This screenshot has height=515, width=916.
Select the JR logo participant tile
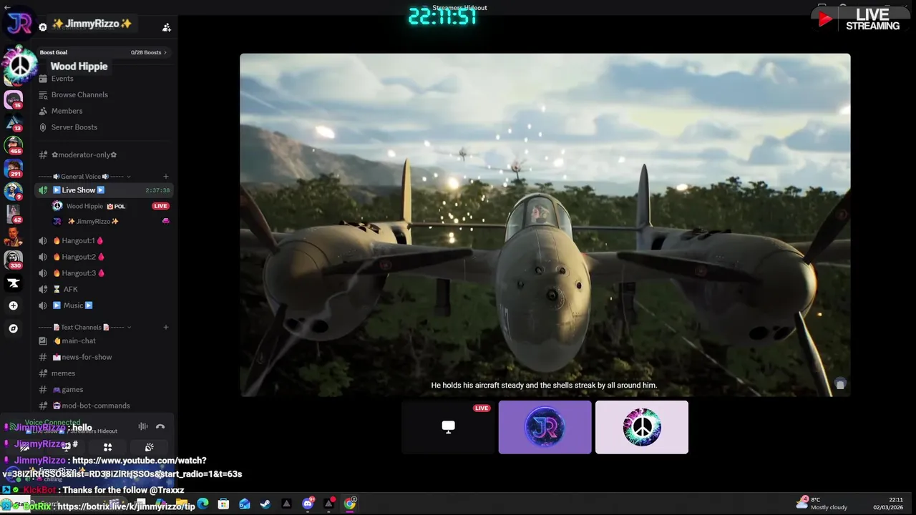pyautogui.click(x=545, y=427)
